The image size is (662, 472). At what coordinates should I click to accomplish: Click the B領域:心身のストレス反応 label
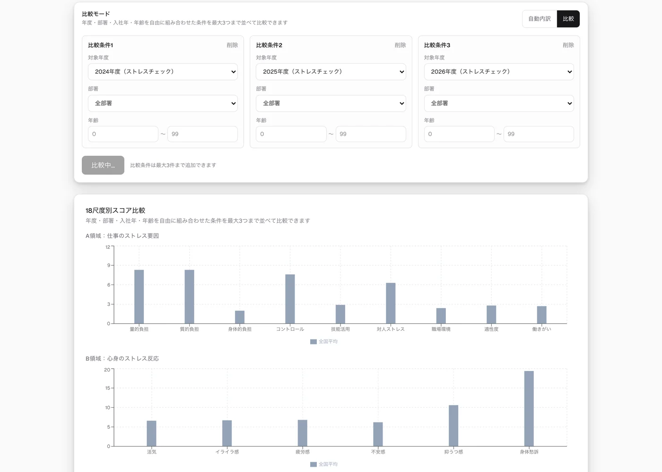coord(122,359)
